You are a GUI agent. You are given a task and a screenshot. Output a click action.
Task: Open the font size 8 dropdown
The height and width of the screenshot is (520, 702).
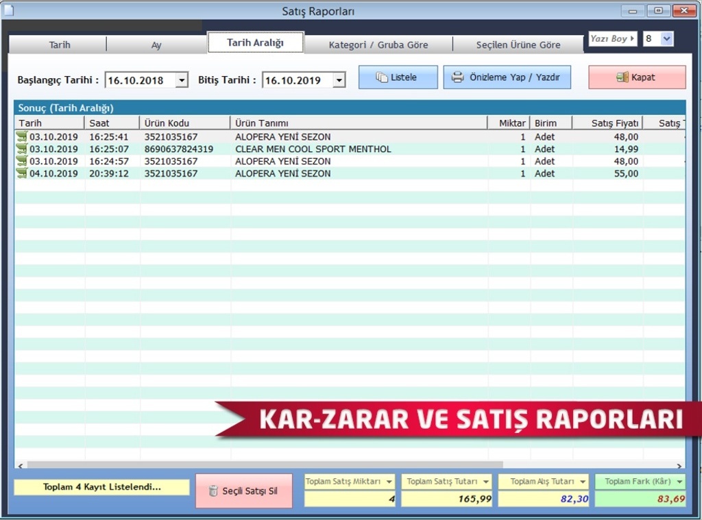click(666, 38)
